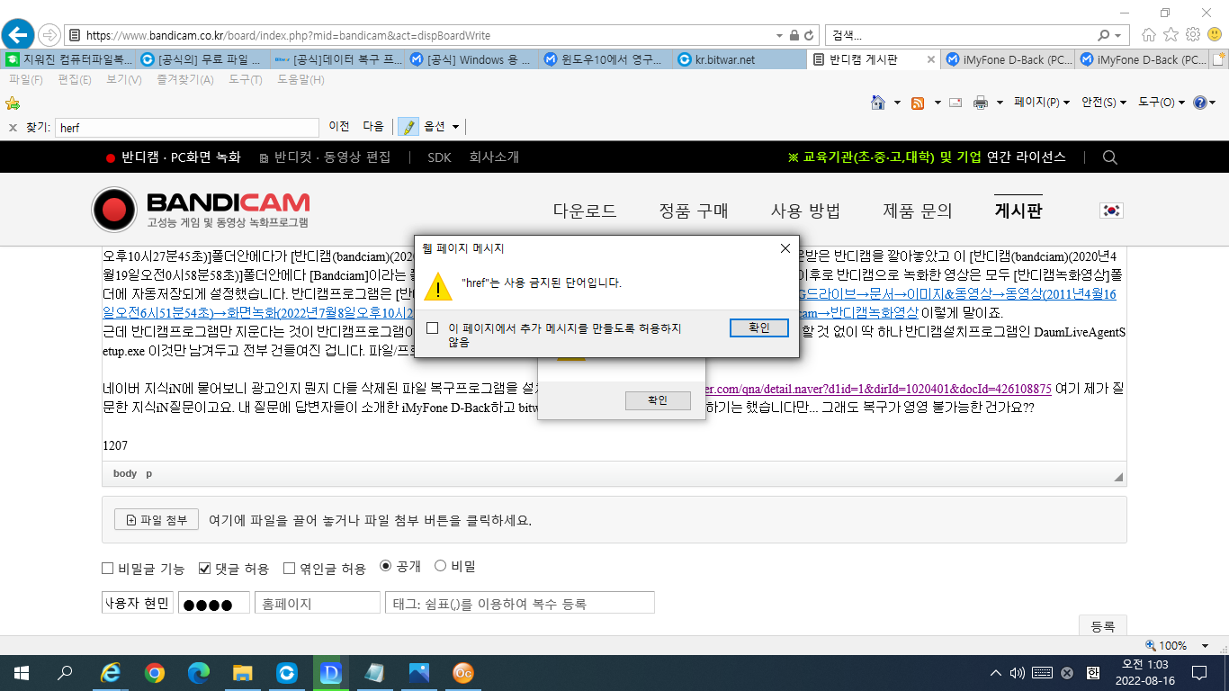Click the Bandicam site search magnifier
This screenshot has height=691, width=1229.
(1109, 157)
